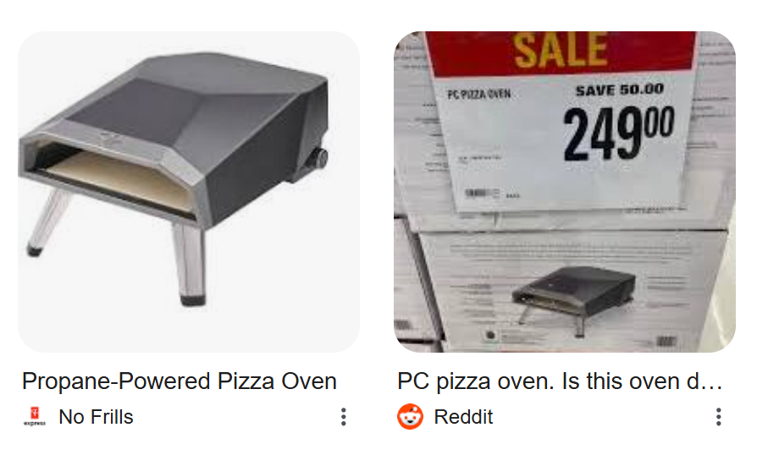This screenshot has height=455, width=757.
Task: Click the barcode on the price tag
Action: tap(481, 194)
